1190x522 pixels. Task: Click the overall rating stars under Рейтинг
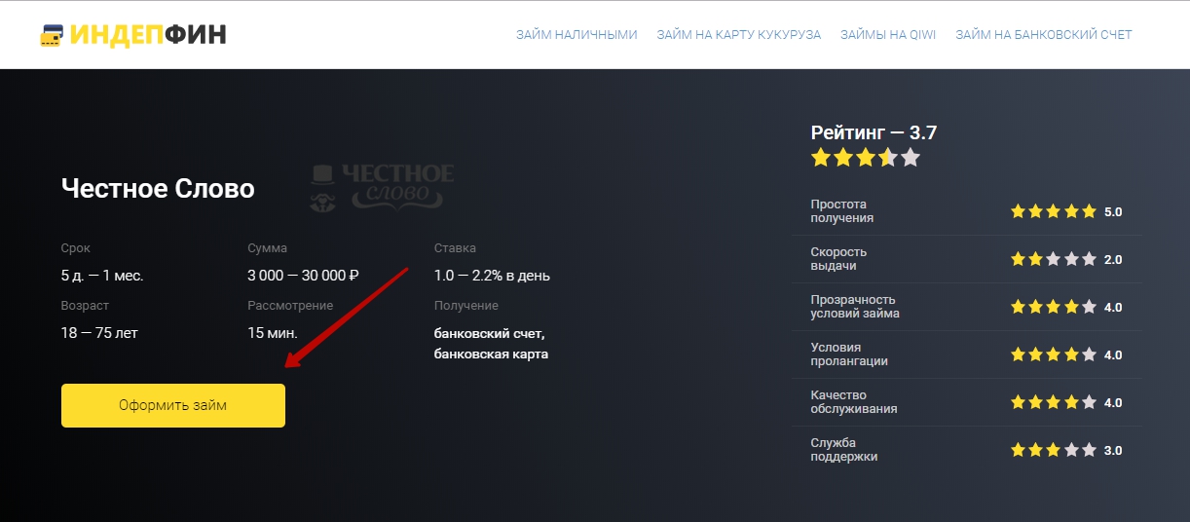tap(866, 158)
